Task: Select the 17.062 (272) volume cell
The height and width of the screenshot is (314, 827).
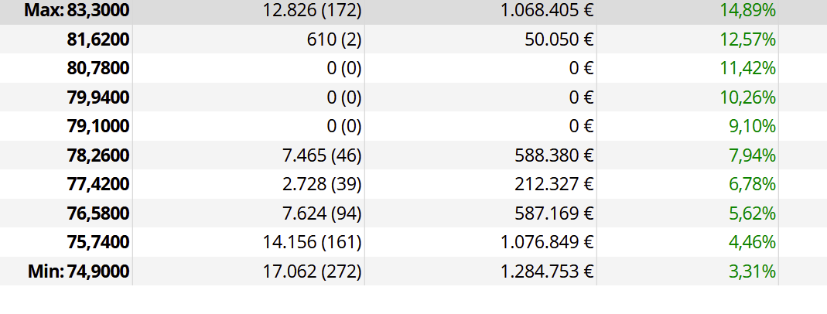Action: [313, 271]
